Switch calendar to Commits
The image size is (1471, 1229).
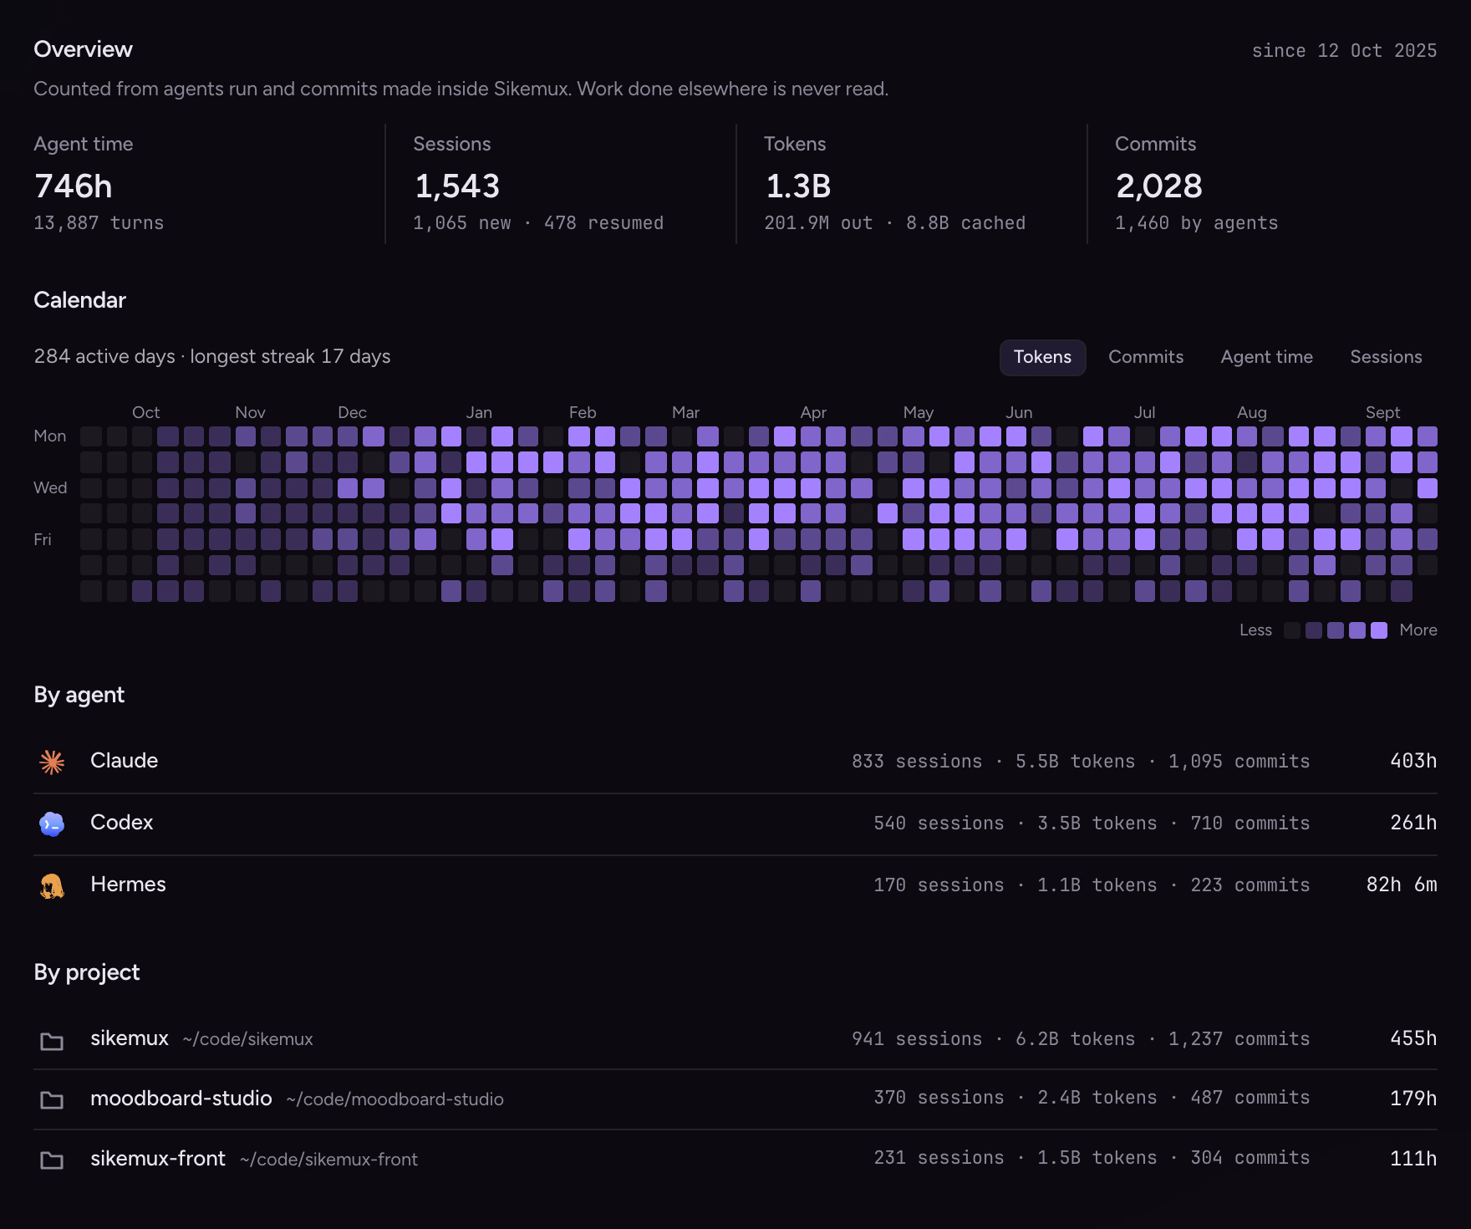1146,357
